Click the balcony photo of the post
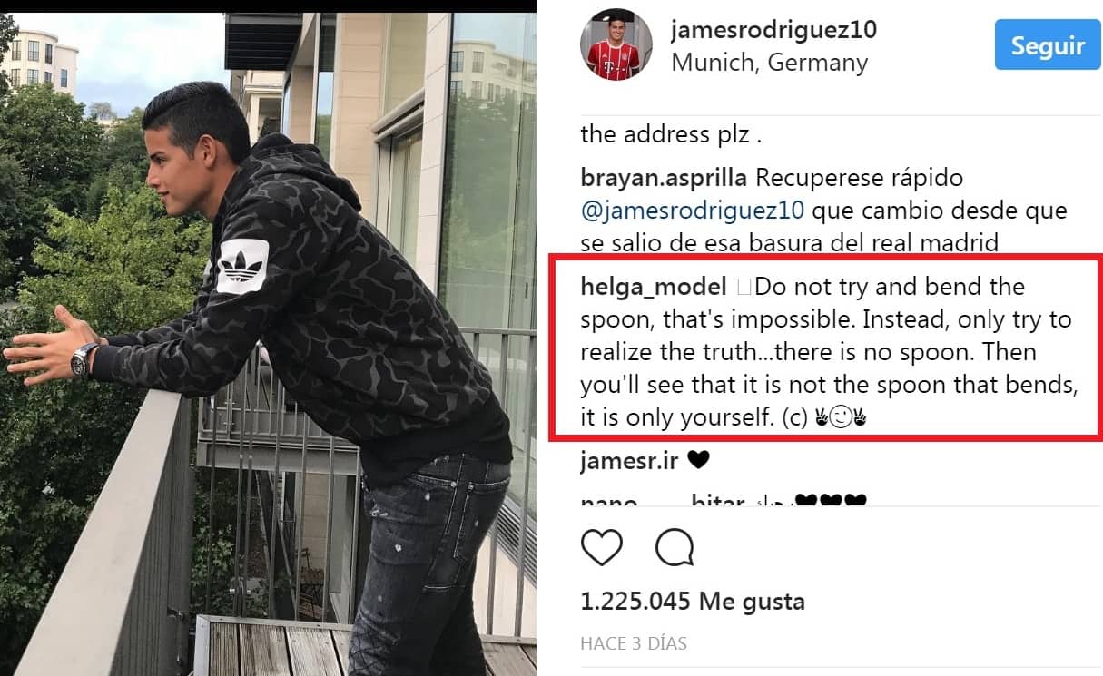This screenshot has width=1103, height=676. [x=268, y=343]
